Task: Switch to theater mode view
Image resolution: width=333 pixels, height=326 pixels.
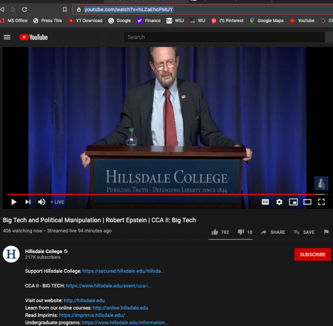Action: click(x=307, y=202)
